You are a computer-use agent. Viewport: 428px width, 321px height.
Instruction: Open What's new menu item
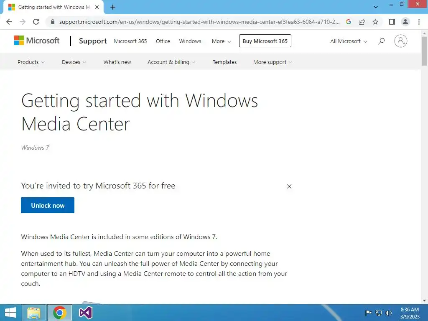[x=117, y=62]
